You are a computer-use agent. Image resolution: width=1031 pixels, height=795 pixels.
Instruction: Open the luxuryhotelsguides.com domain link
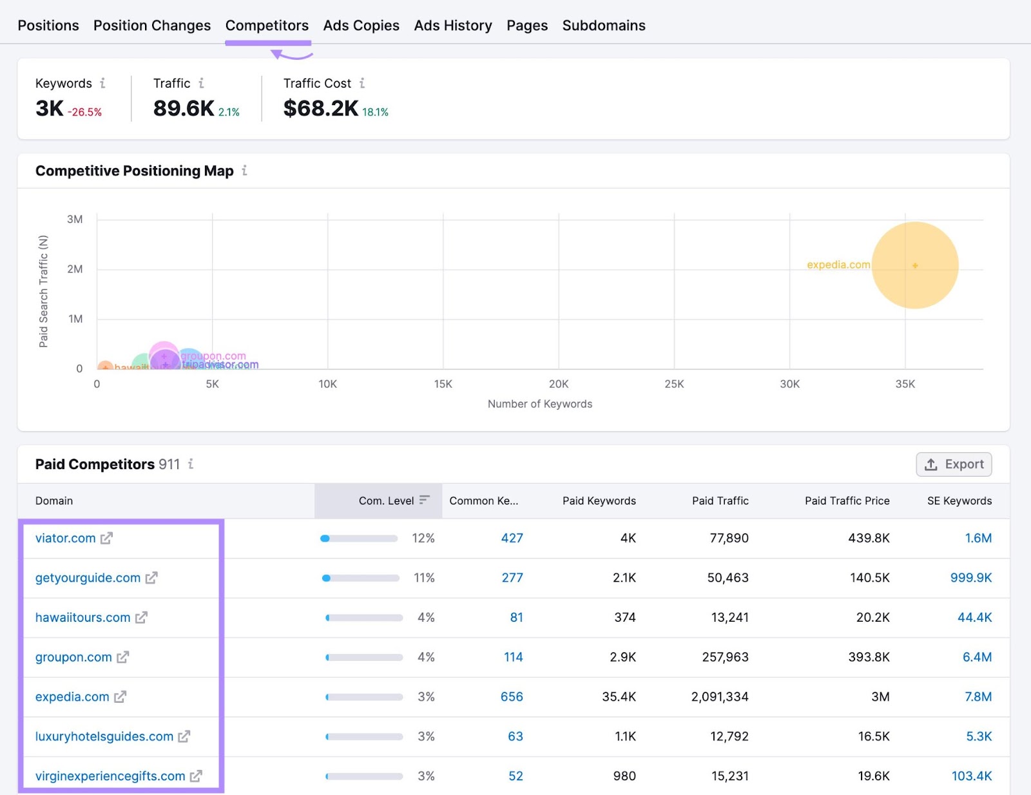coord(104,736)
